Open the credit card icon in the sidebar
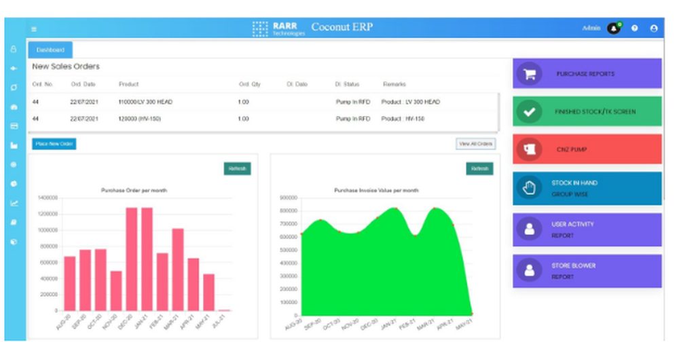This screenshot has width=679, height=342. tap(14, 126)
